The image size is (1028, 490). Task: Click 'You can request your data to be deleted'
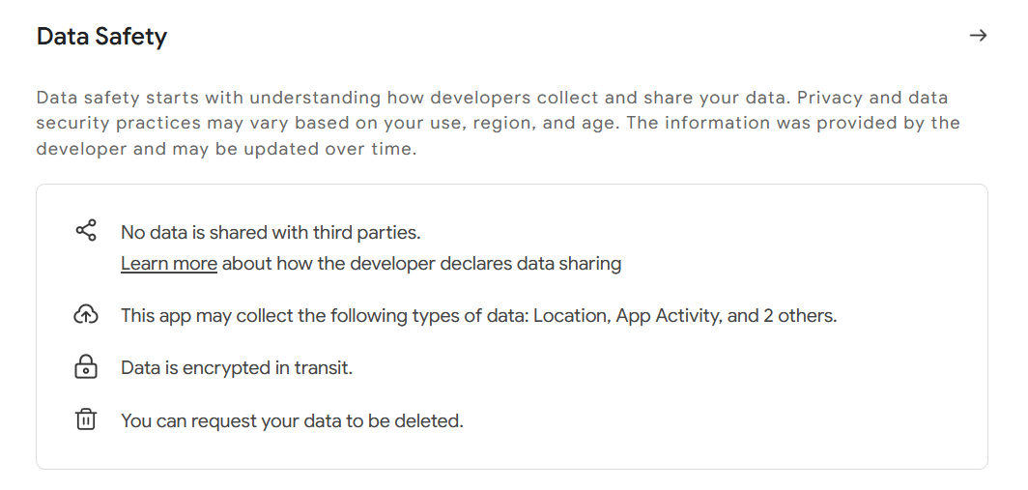pyautogui.click(x=292, y=420)
